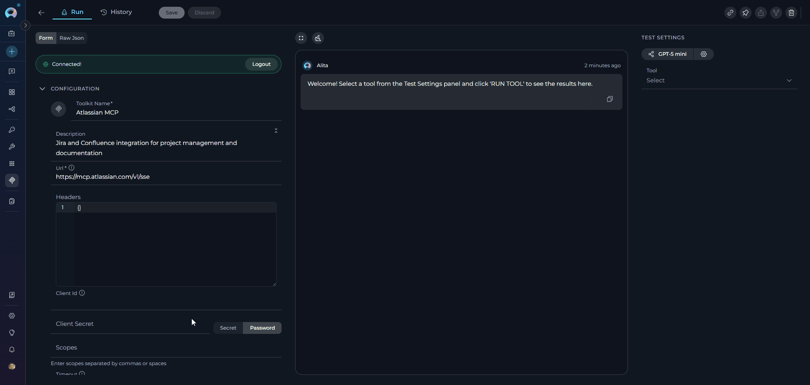Open the History tab
This screenshot has height=385, width=810.
116,12
